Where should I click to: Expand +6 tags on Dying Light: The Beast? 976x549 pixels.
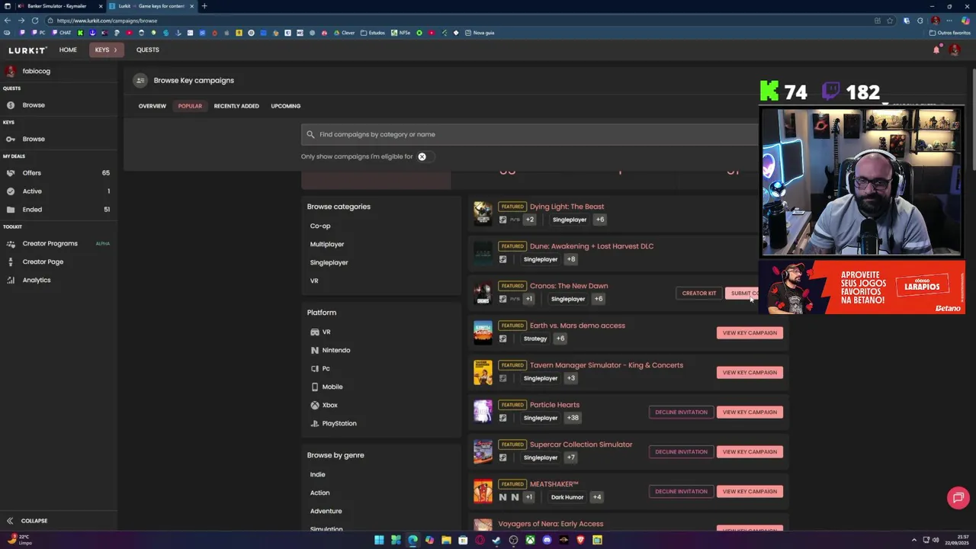coord(600,220)
